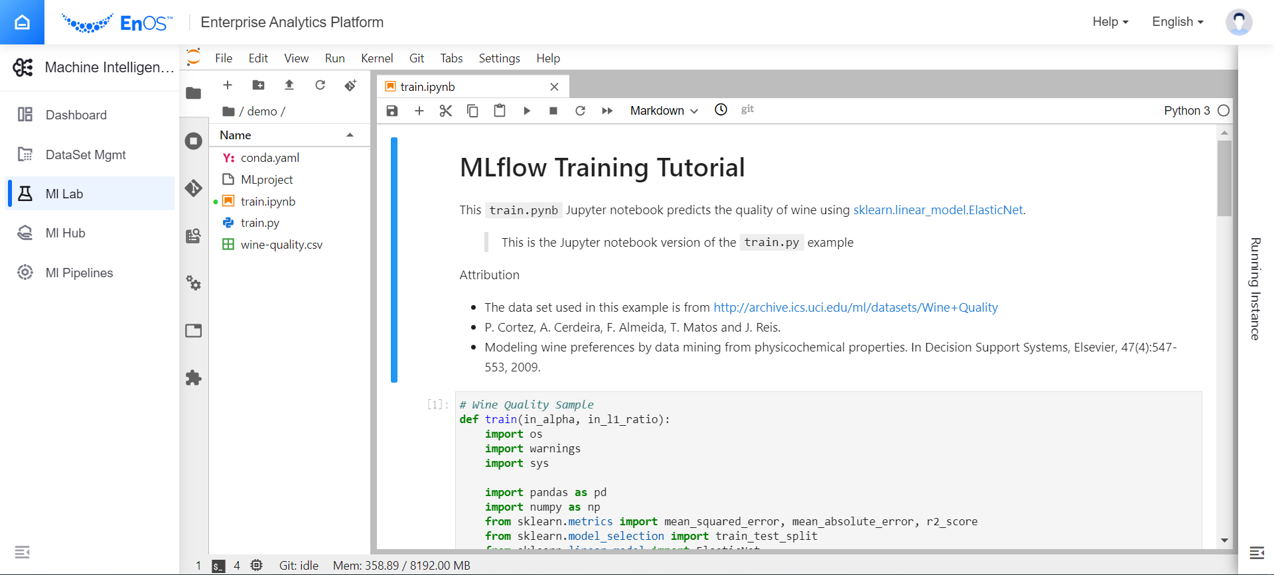Open the File menu
The height and width of the screenshot is (575, 1274).
[224, 58]
